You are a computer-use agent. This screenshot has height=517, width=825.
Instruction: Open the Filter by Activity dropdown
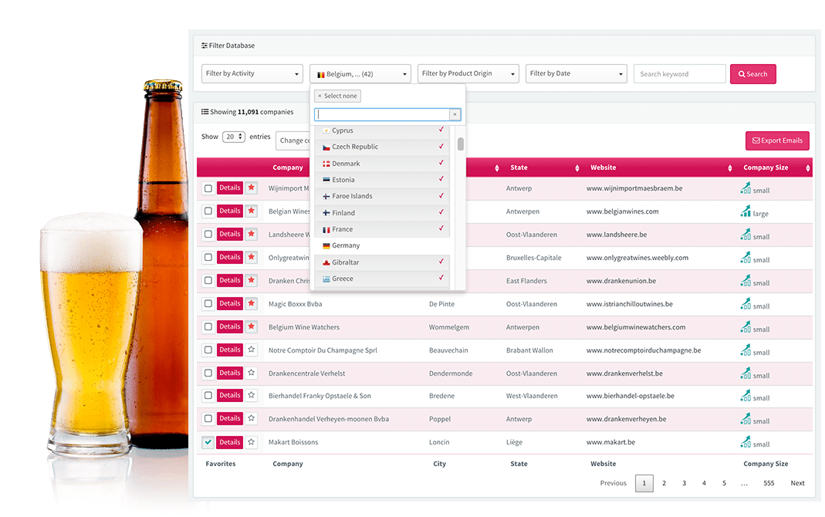tap(252, 74)
